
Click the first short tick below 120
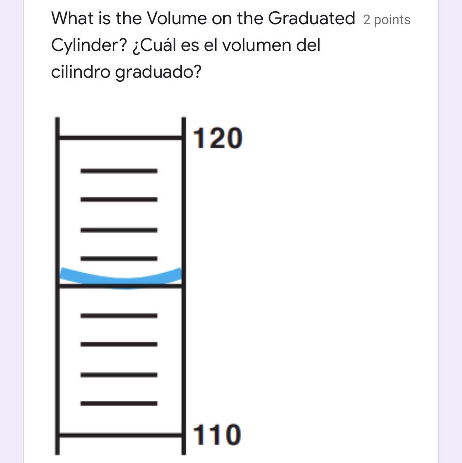(x=119, y=171)
